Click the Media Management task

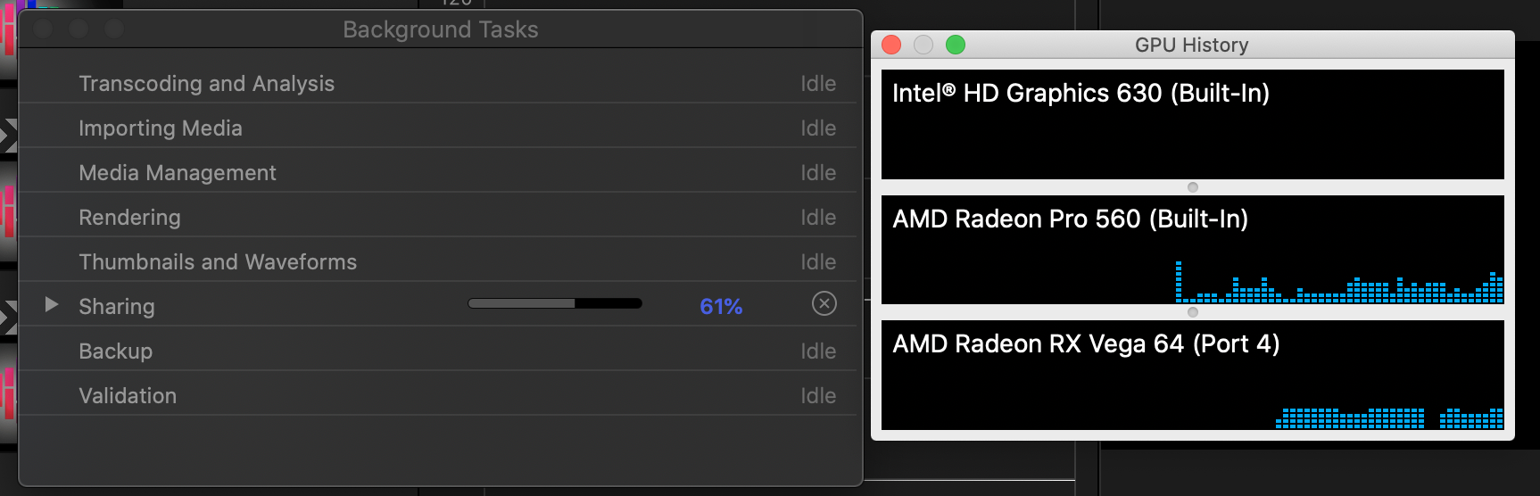[178, 173]
